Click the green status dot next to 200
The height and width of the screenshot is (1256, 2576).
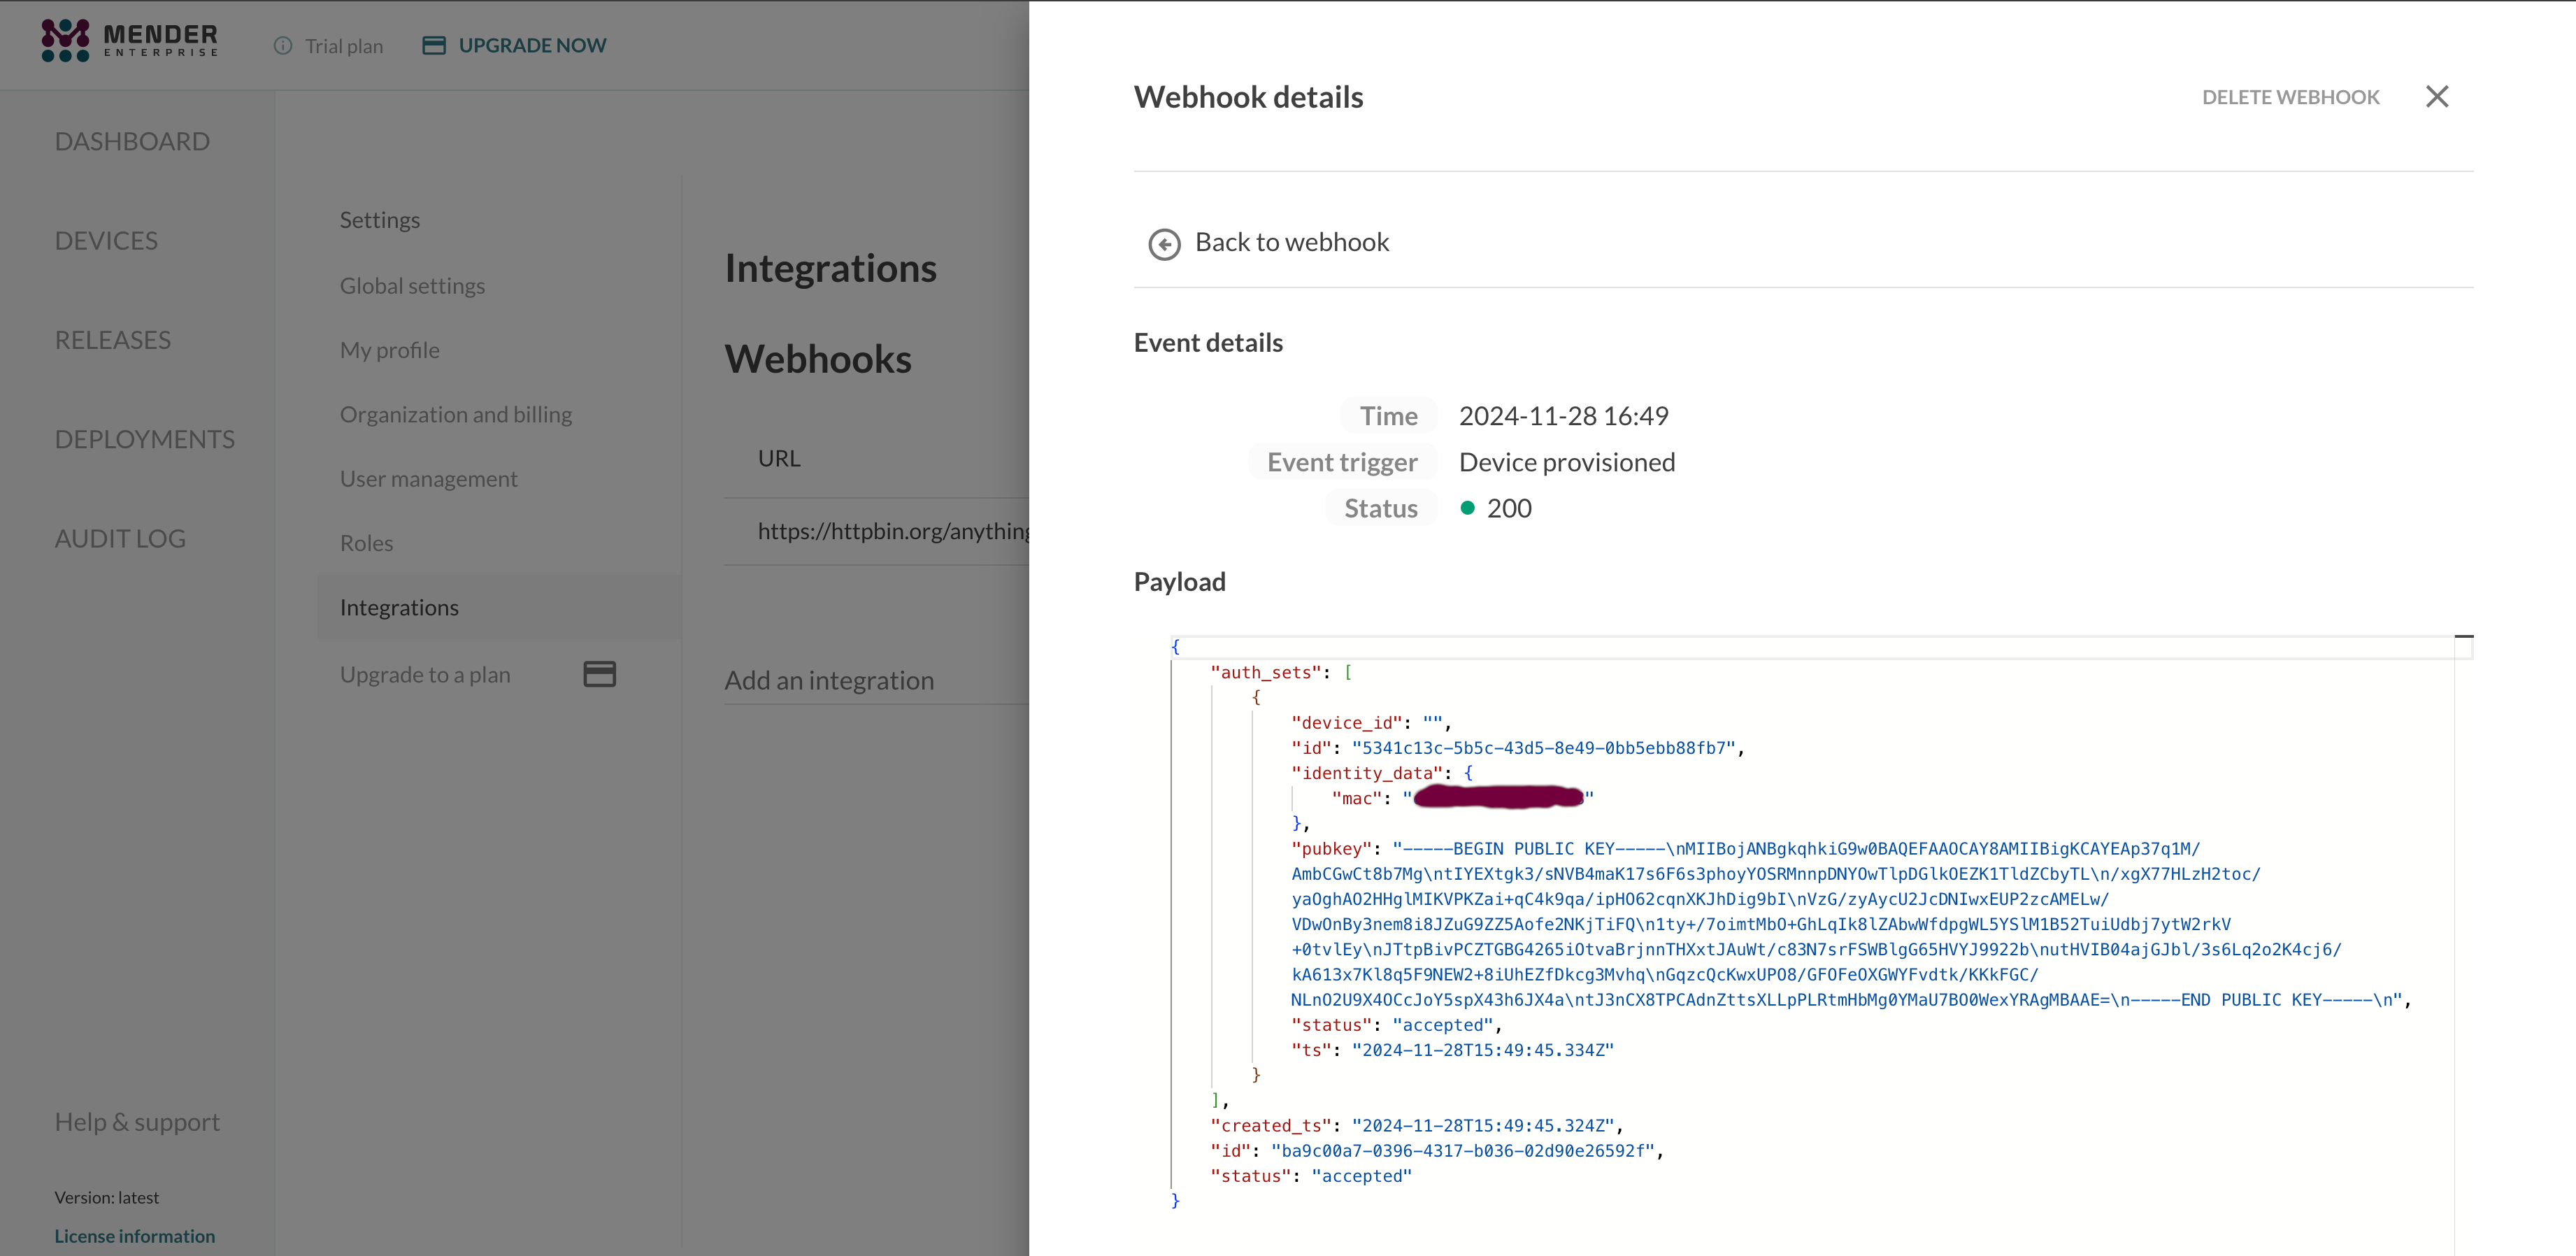(x=1467, y=508)
